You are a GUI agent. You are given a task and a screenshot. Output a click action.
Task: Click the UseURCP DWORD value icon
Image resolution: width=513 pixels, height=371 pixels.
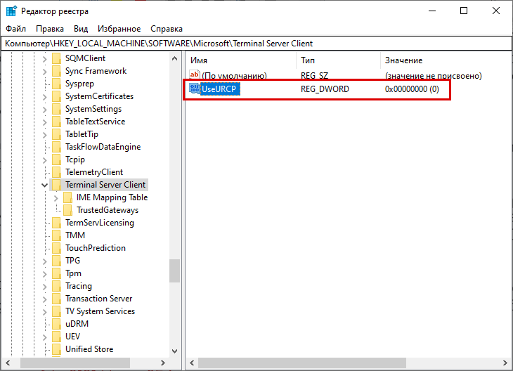pyautogui.click(x=195, y=89)
